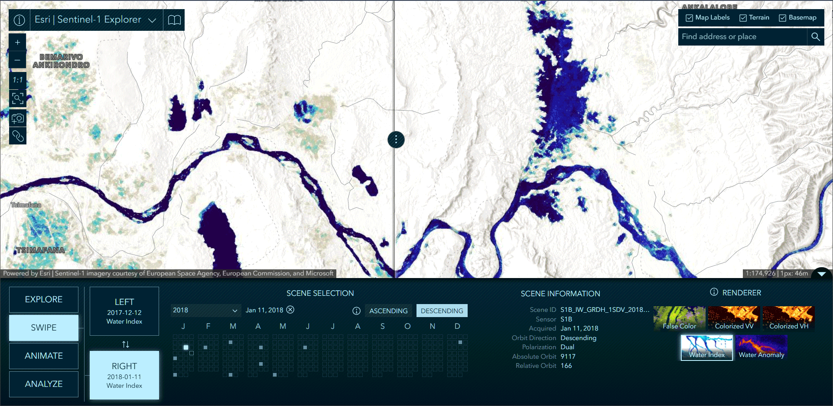Pick the available scene date in February
Screen dimensions: 833x406
[205, 347]
